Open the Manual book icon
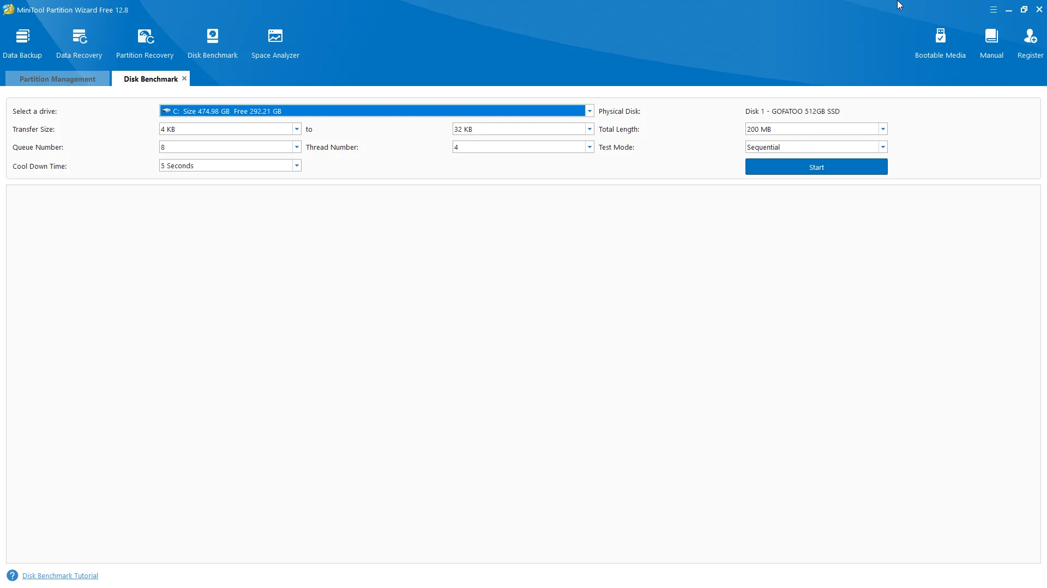The height and width of the screenshot is (588, 1047). click(x=991, y=36)
